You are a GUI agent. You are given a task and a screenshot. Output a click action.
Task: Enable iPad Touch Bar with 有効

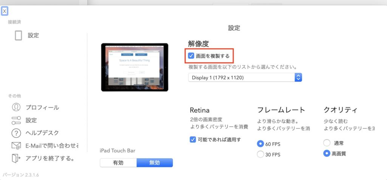click(118, 163)
